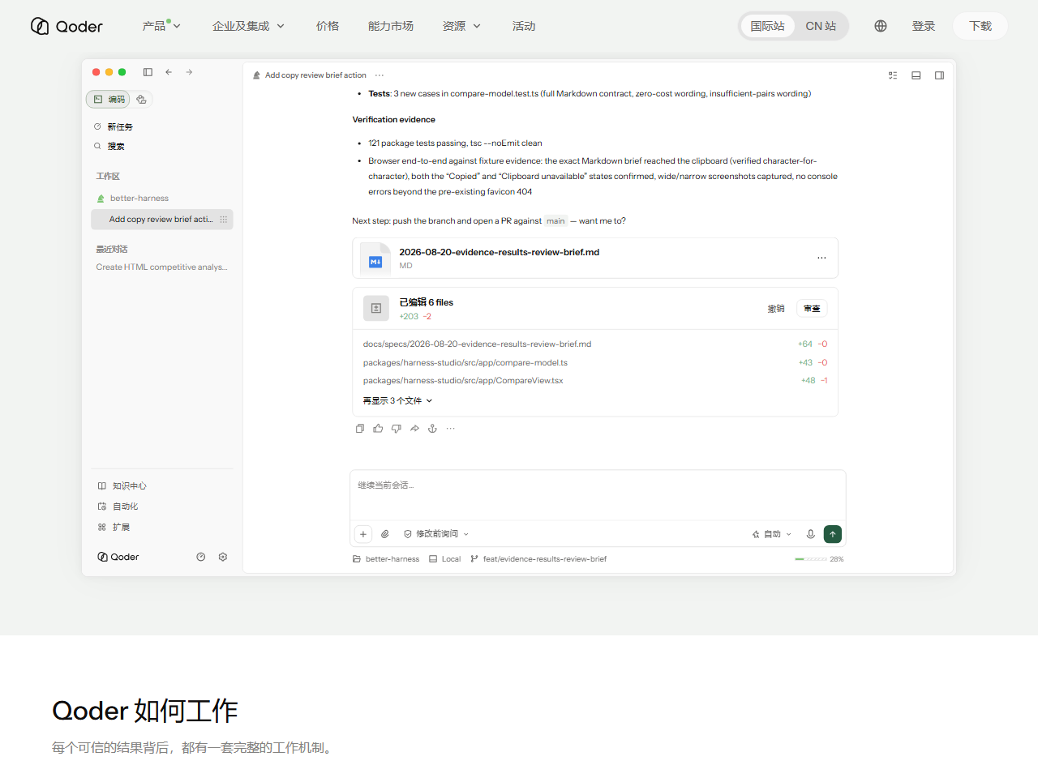
Task: Open the 修改前询问 permission dropdown
Action: pyautogui.click(x=436, y=534)
